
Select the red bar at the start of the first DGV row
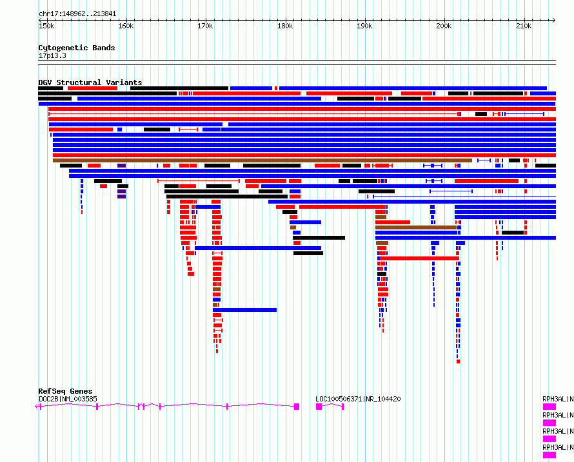[x=93, y=88]
